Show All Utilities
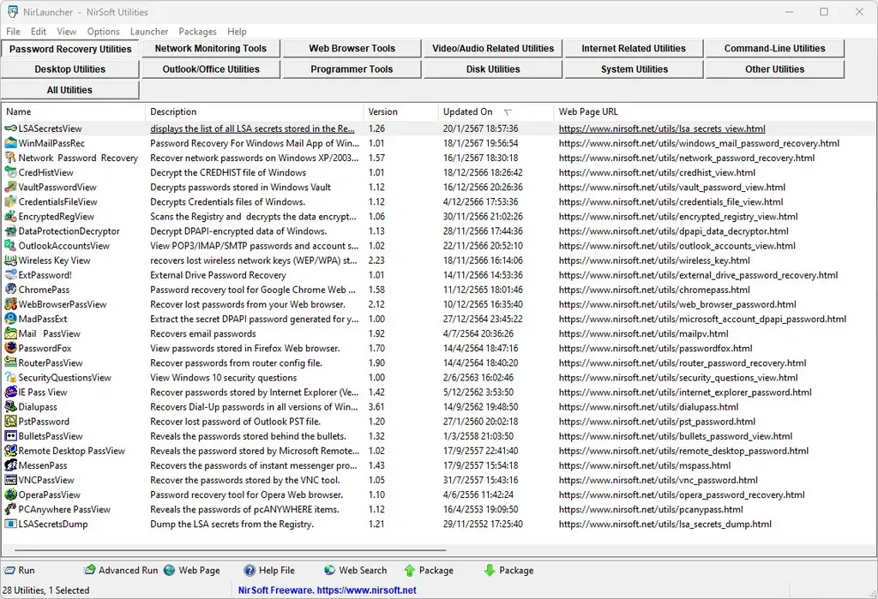Screen dimensions: 878x599 pos(70,90)
